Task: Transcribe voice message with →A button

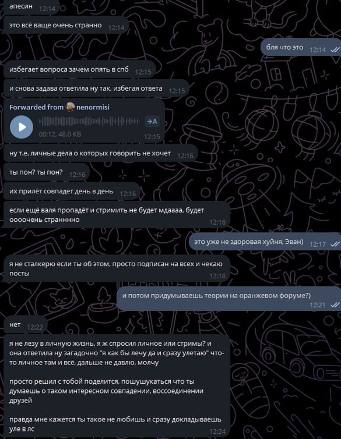Action: pyautogui.click(x=152, y=121)
